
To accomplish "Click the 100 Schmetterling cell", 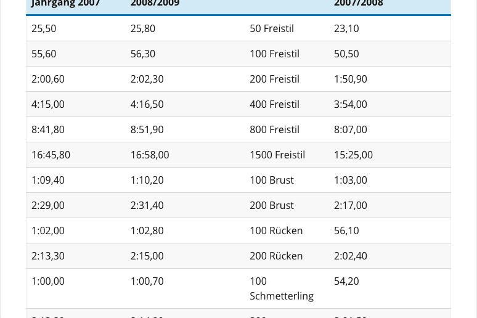I will tap(282, 288).
